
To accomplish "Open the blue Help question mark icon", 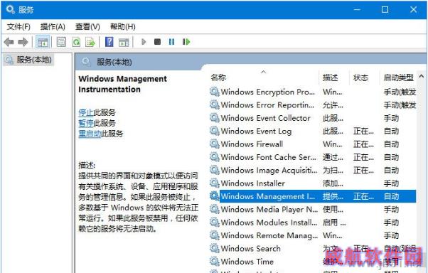I will pos(109,42).
